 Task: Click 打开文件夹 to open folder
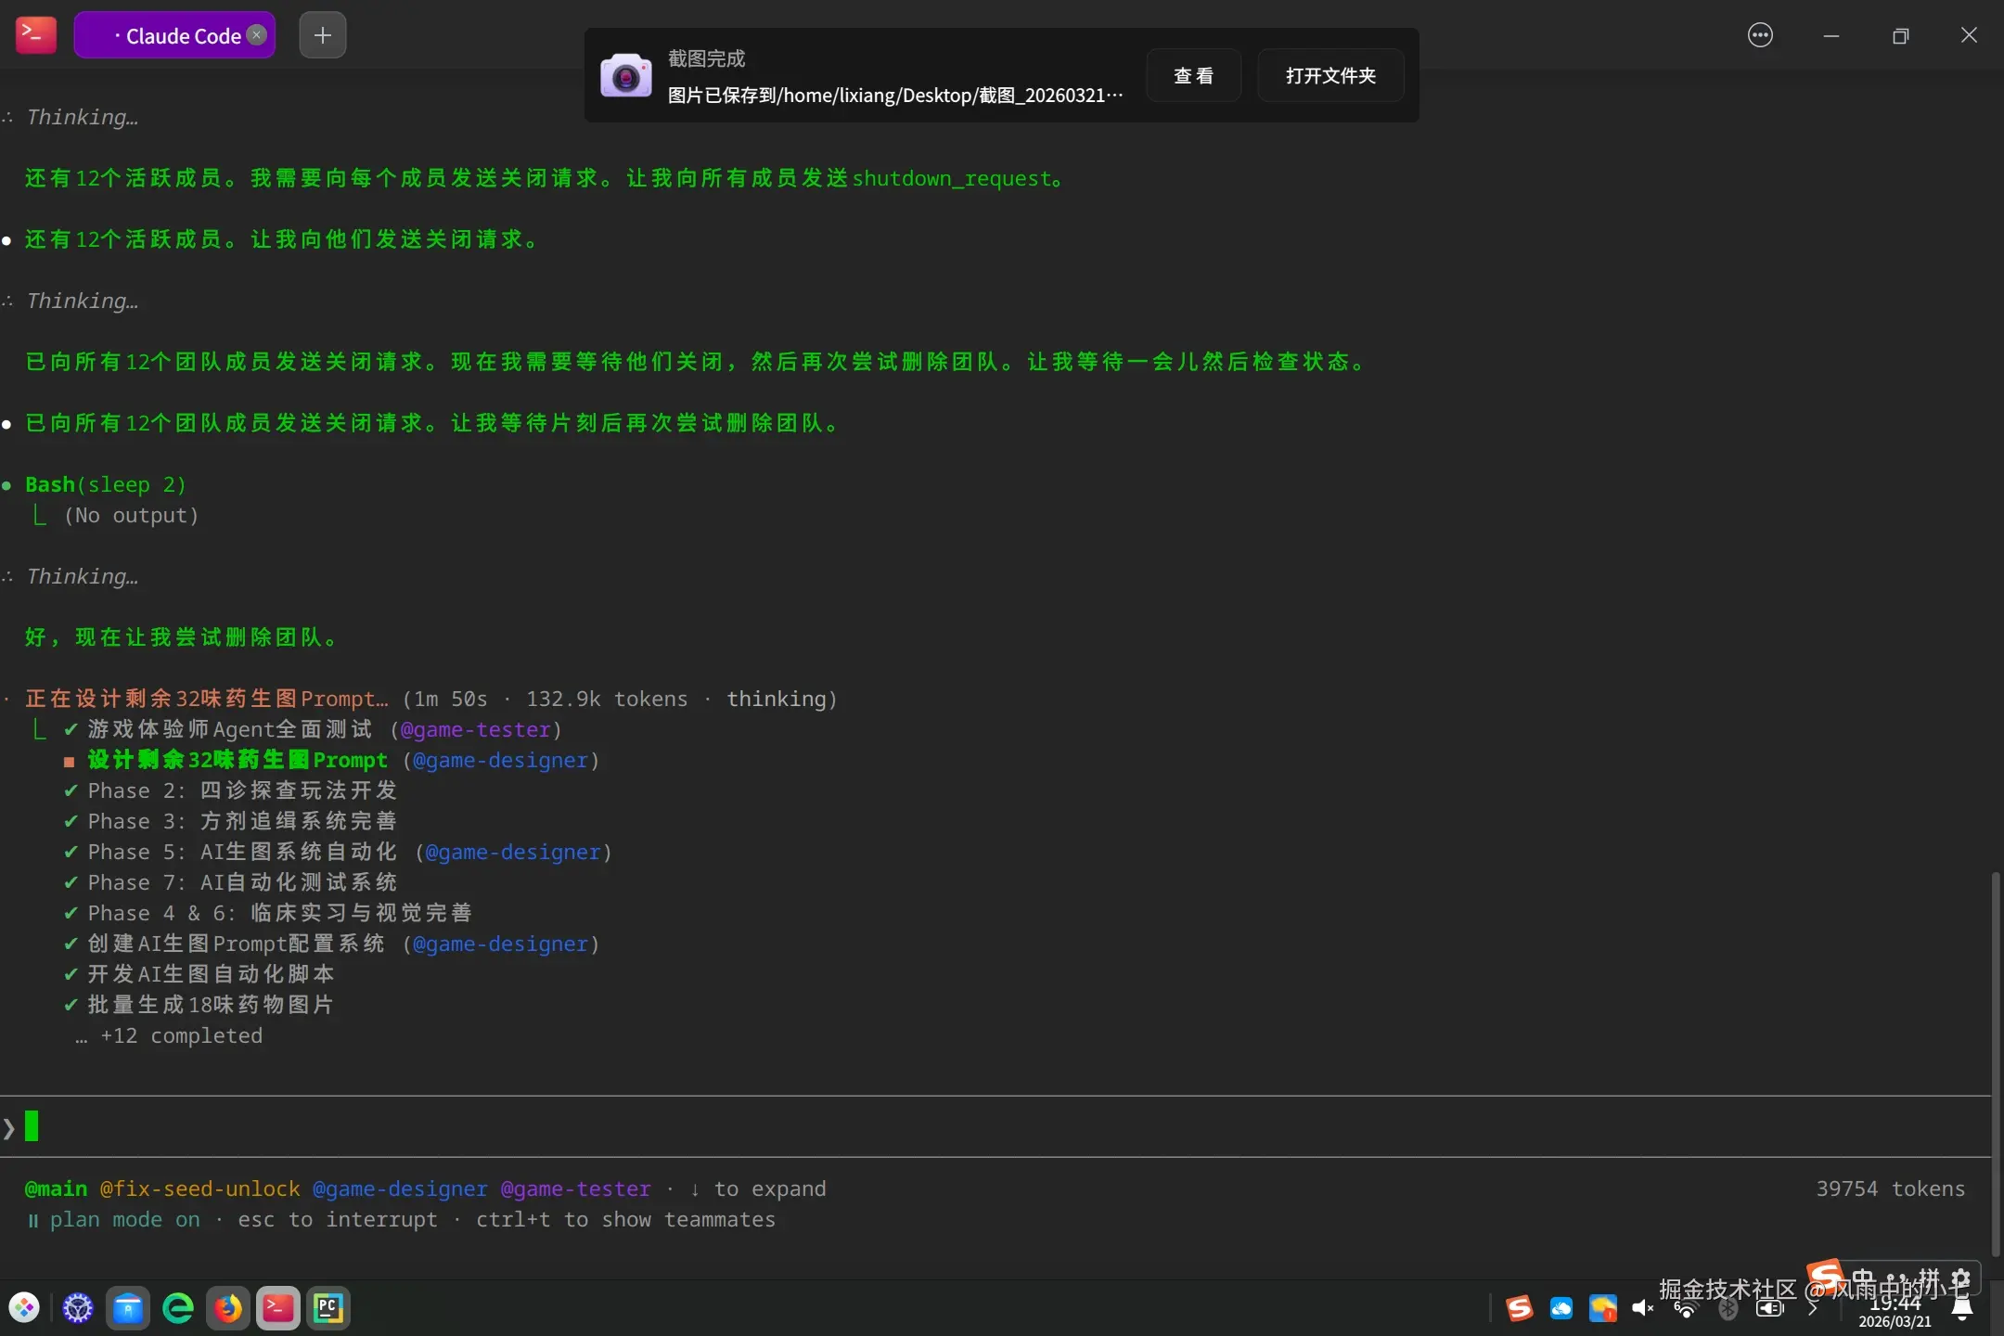tap(1330, 76)
